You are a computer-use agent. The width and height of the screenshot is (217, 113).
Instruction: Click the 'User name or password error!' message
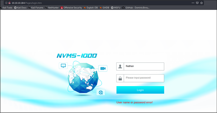pyautogui.click(x=135, y=102)
